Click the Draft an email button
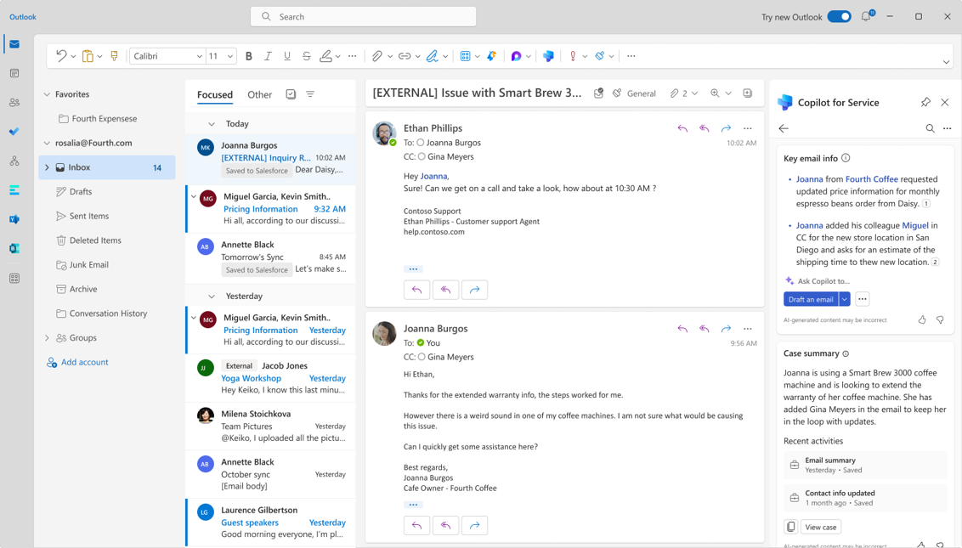Screen dimensions: 962x548 pyautogui.click(x=811, y=299)
